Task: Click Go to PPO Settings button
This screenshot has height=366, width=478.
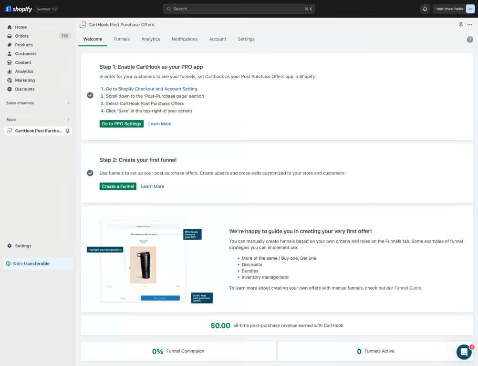Action: 122,123
